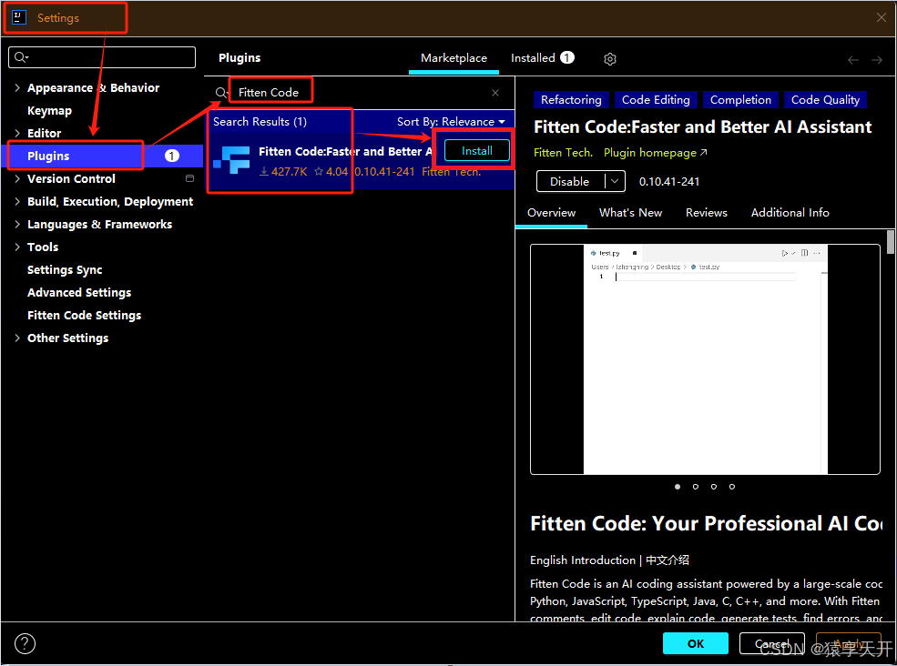Screen dimensions: 897x666
Task: Click the Disable plugin button
Action: 570,181
